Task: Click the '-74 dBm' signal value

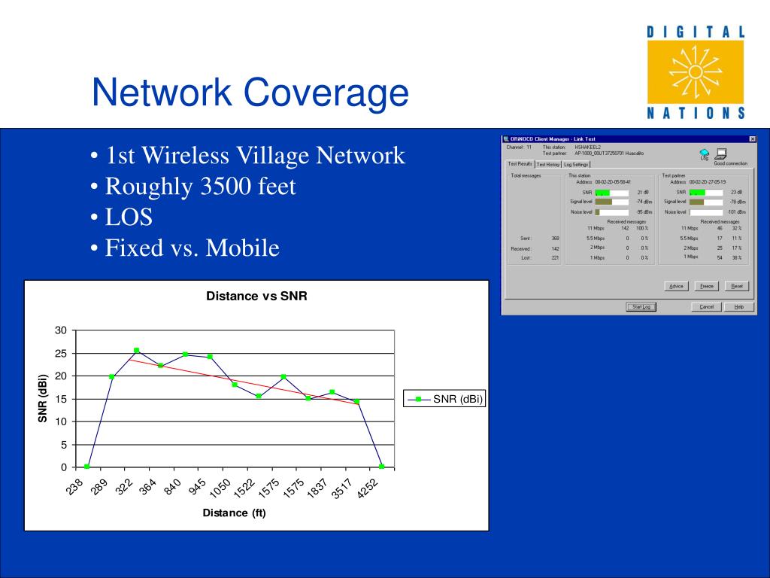Action: [644, 202]
